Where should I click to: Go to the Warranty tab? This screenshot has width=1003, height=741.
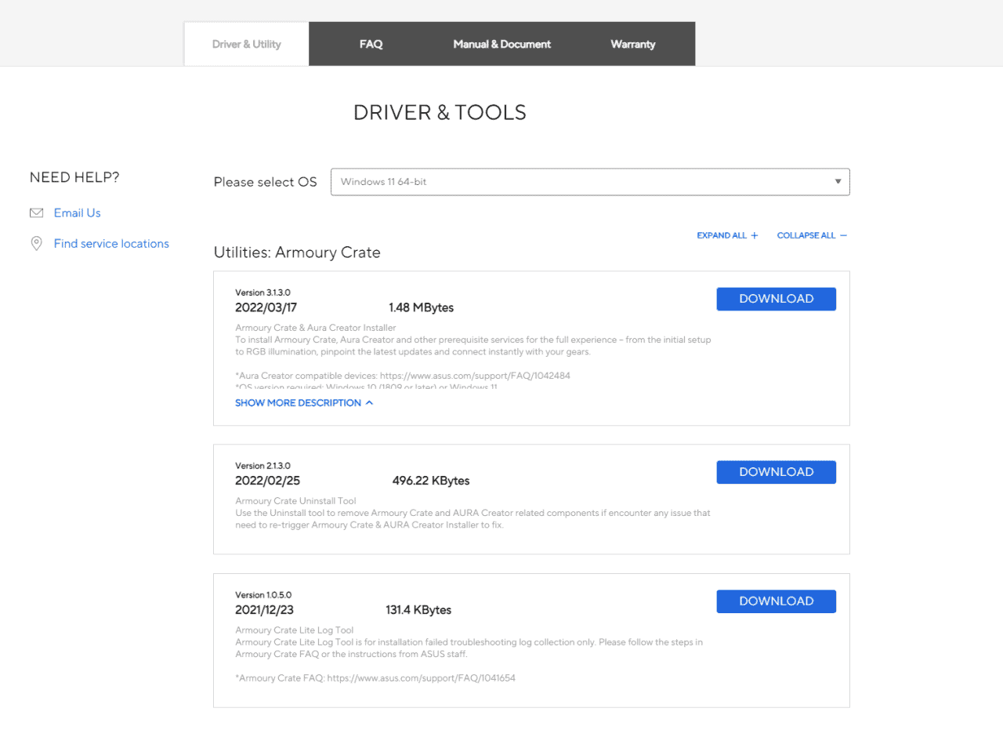(633, 44)
